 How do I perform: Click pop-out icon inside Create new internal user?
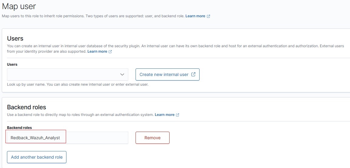point(194,74)
